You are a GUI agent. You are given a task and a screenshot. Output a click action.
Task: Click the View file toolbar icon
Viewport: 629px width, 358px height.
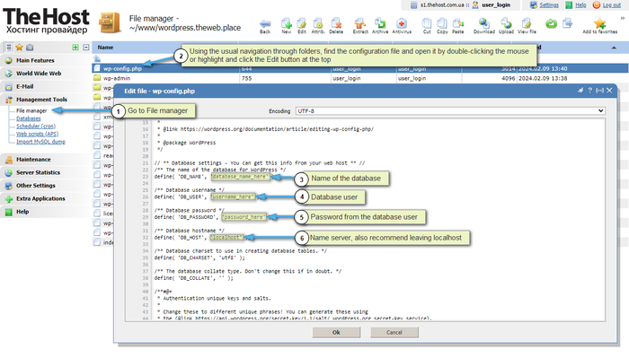coord(527,26)
